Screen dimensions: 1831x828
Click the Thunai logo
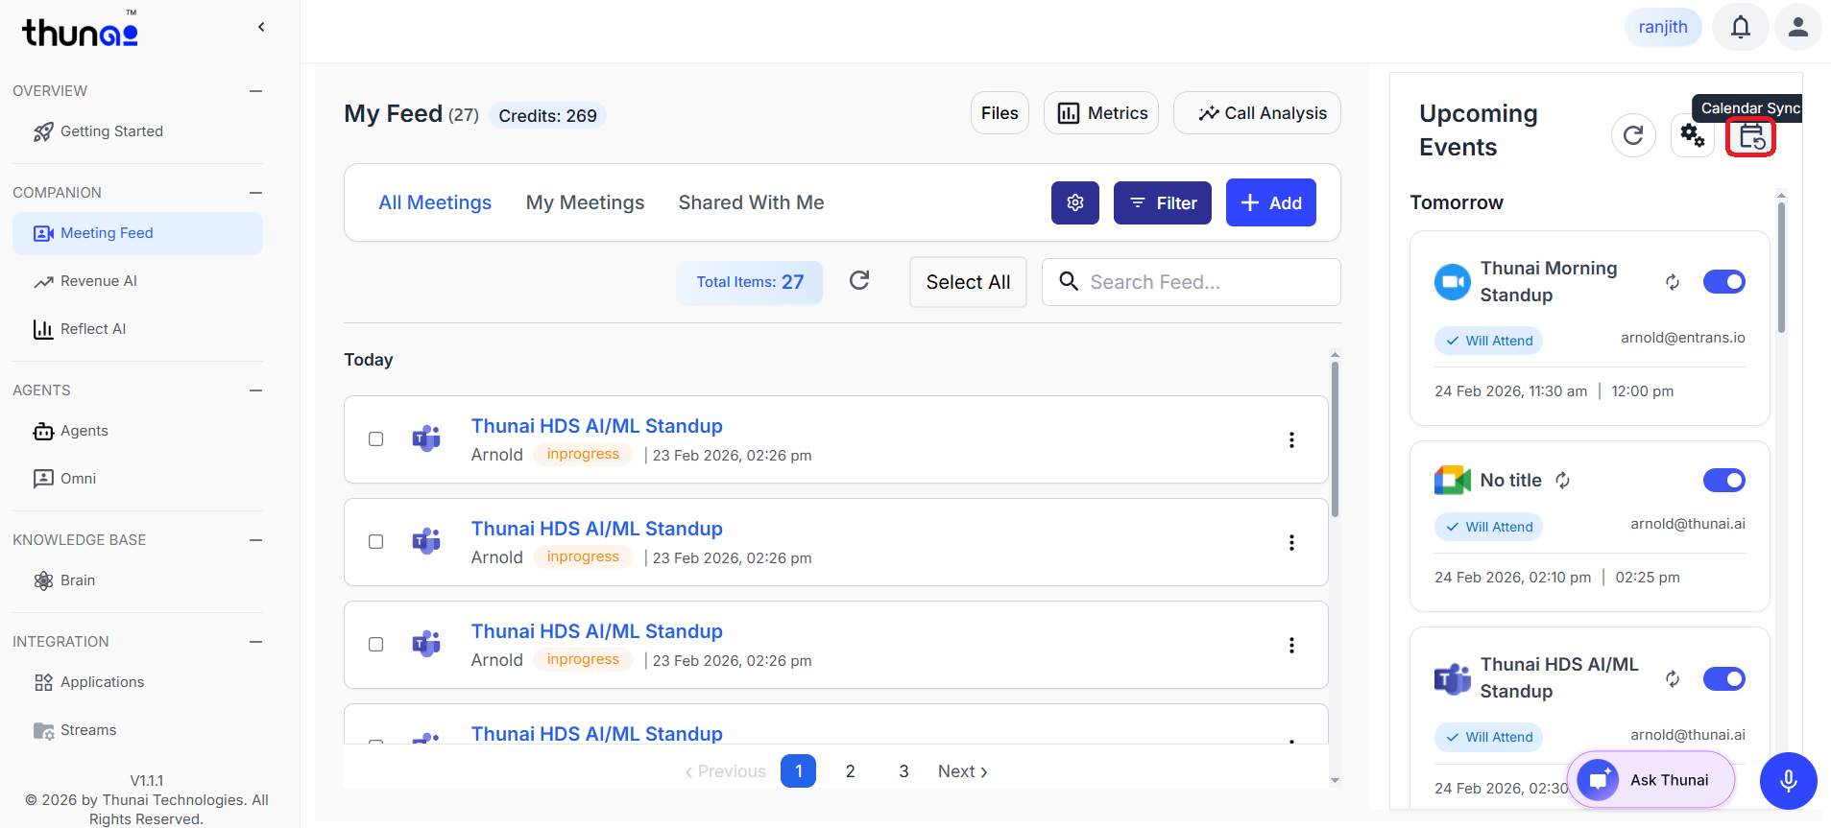tap(81, 31)
